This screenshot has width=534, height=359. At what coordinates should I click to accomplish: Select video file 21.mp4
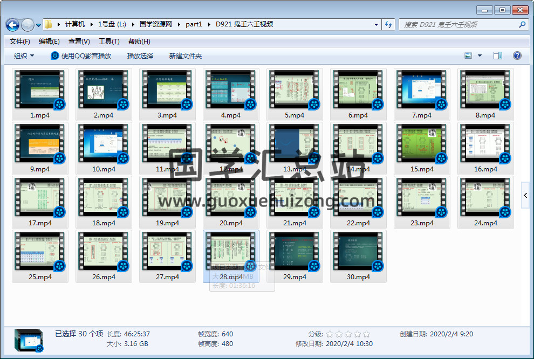295,202
